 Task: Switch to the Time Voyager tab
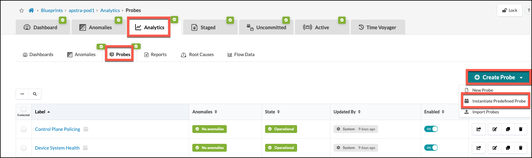coord(377,27)
